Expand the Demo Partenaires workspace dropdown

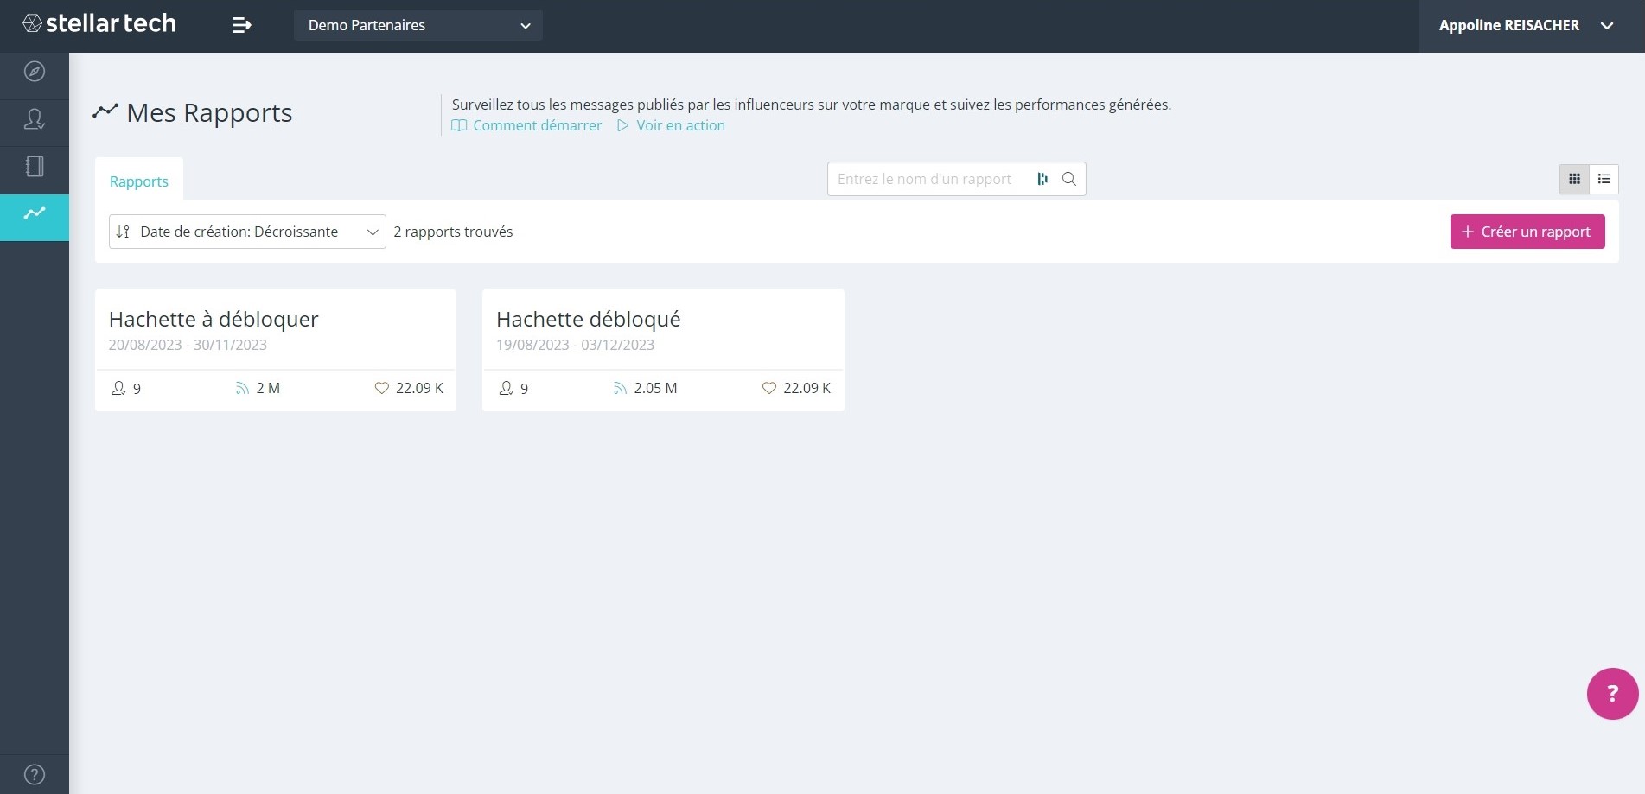418,25
